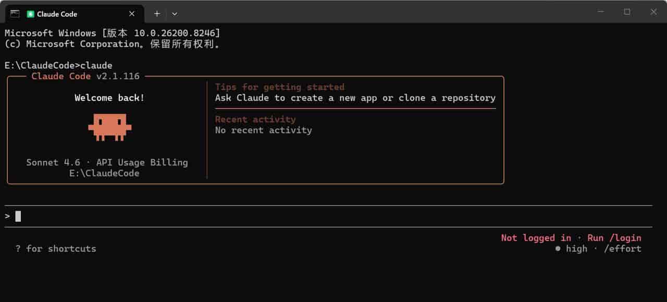The height and width of the screenshot is (302, 667).
Task: Click the 'No recent activity' text
Action: (x=264, y=130)
